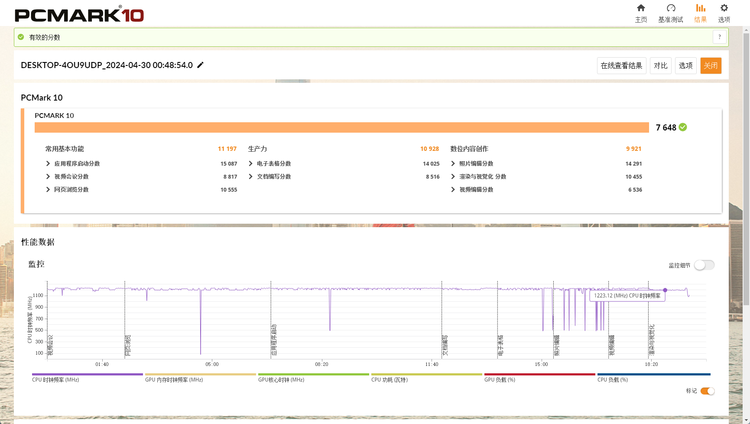The width and height of the screenshot is (750, 424).
Task: Select the purple CPU 时钟频率 legend bar
Action: [88, 374]
